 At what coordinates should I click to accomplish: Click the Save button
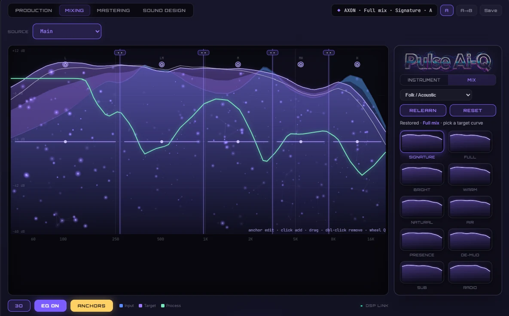point(491,10)
